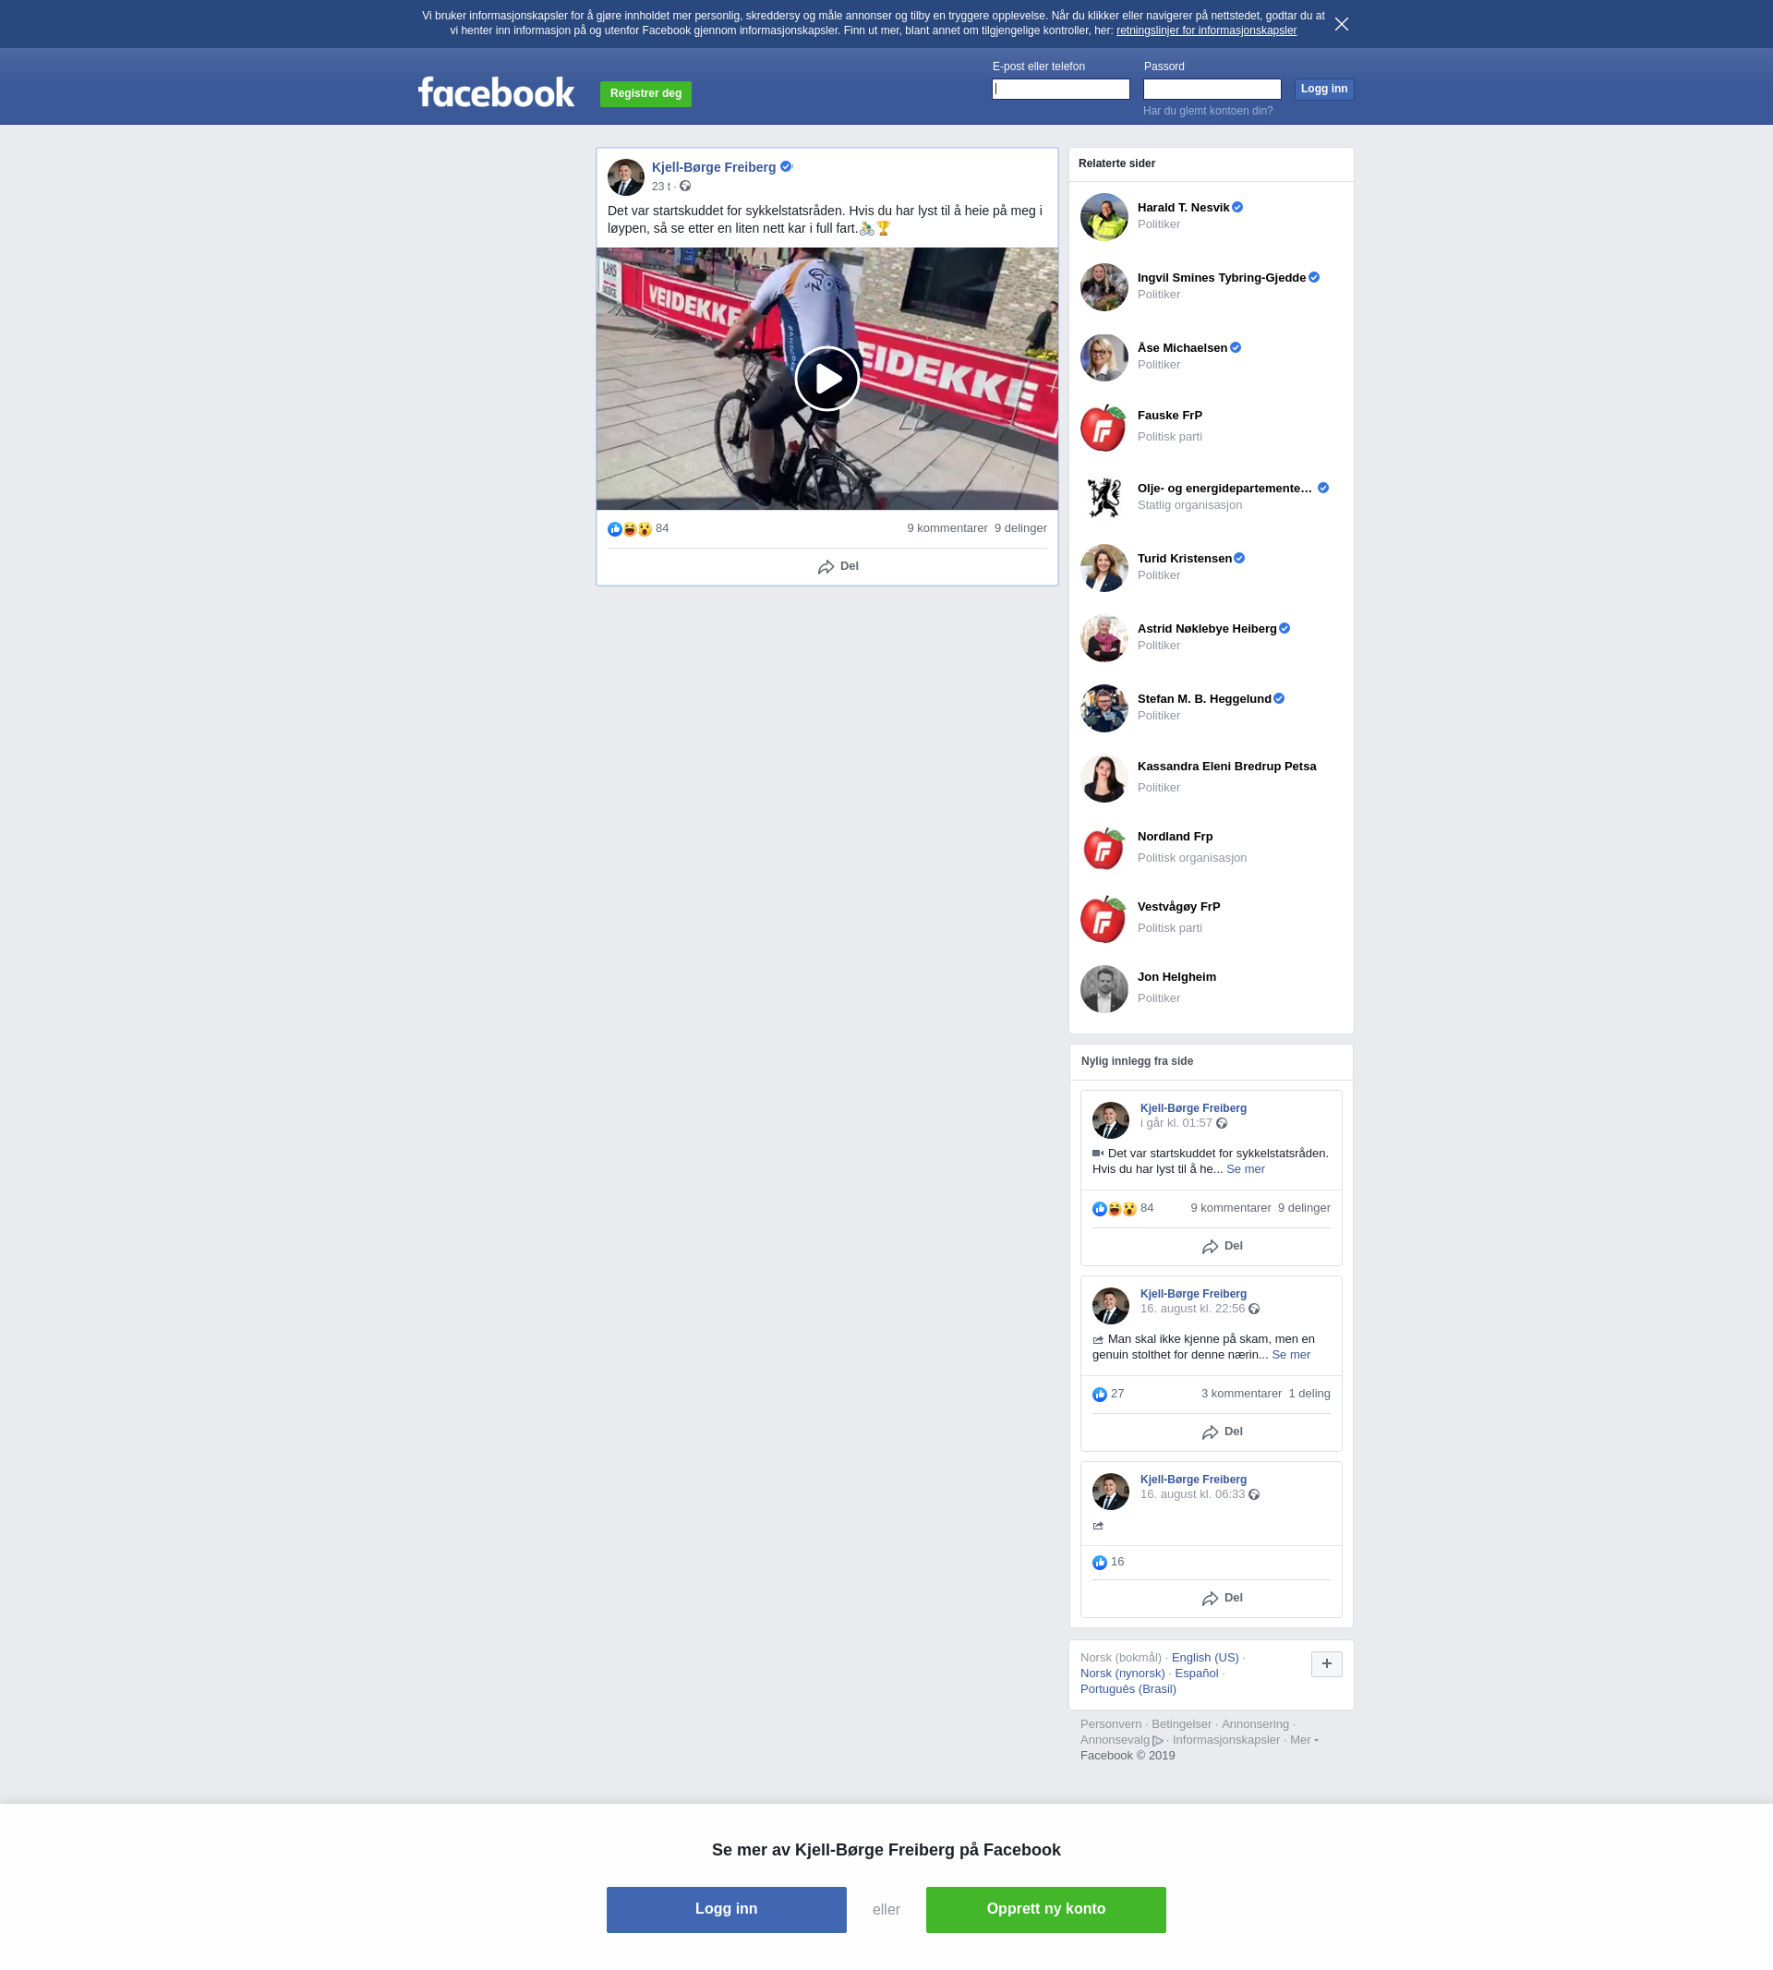Click into the Passord field
This screenshot has width=1773, height=1970.
(x=1211, y=90)
